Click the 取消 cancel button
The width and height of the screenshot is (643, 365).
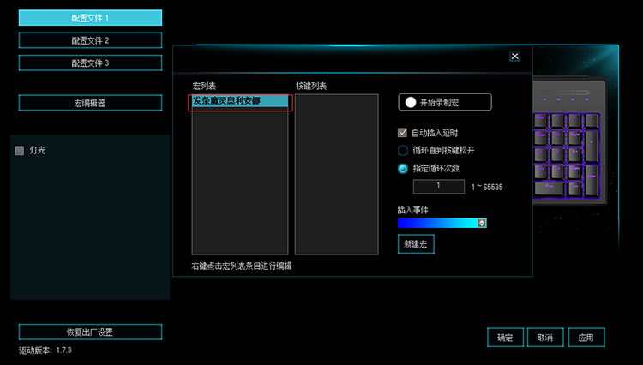point(545,338)
